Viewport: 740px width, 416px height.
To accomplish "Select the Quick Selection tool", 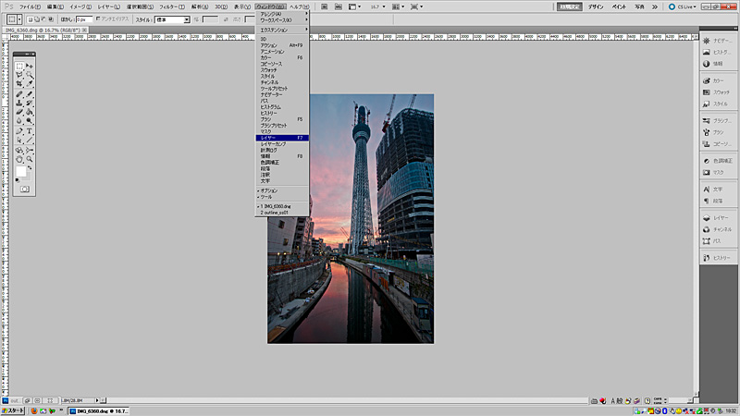I will click(x=30, y=75).
